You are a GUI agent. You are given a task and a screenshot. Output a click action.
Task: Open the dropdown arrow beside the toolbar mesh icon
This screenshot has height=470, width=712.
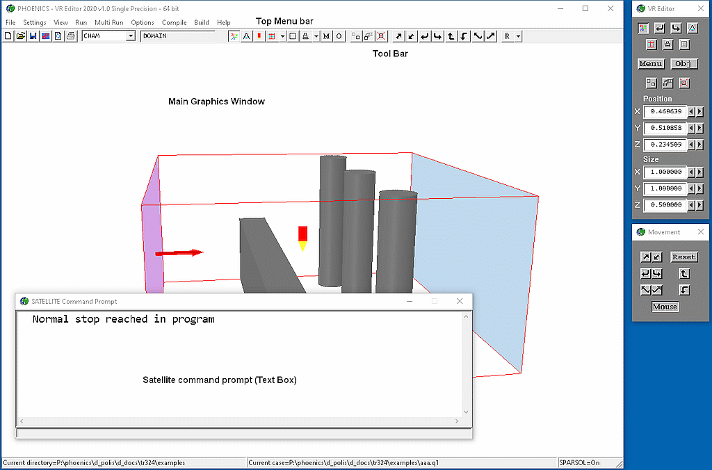click(x=282, y=36)
